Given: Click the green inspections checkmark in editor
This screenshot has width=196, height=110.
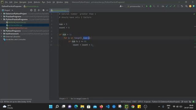Looking at the screenshot, I should tap(194, 14).
